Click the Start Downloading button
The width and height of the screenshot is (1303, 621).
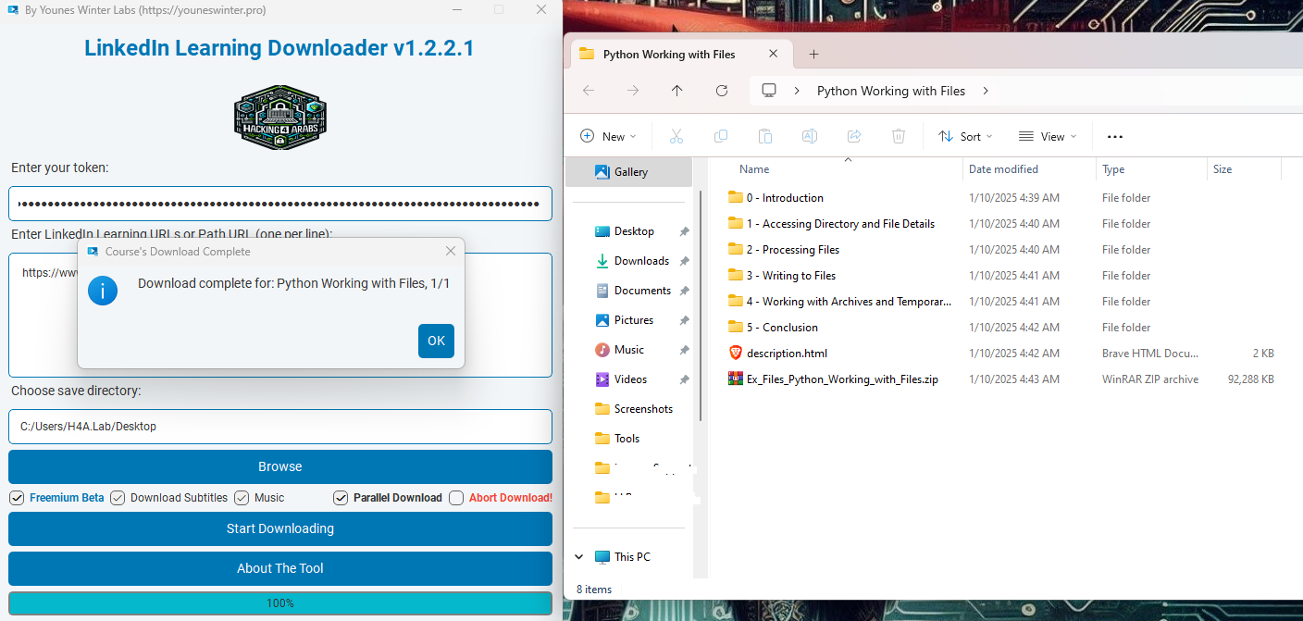(x=279, y=528)
